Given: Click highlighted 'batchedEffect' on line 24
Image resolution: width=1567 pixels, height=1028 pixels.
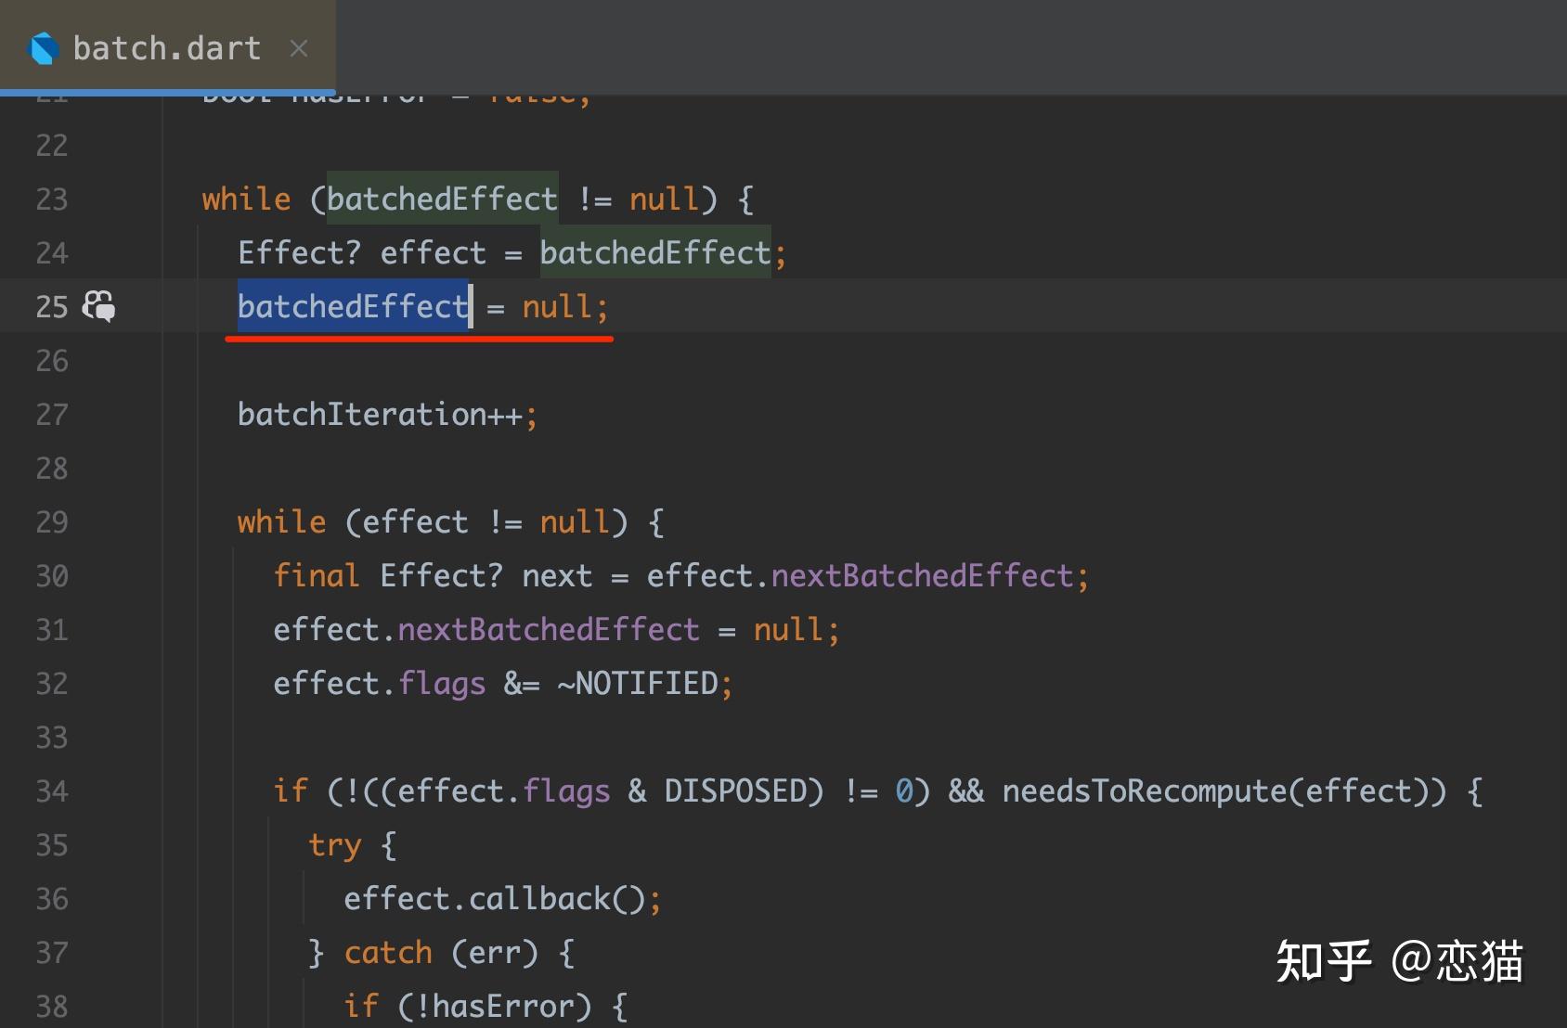Looking at the screenshot, I should [655, 252].
